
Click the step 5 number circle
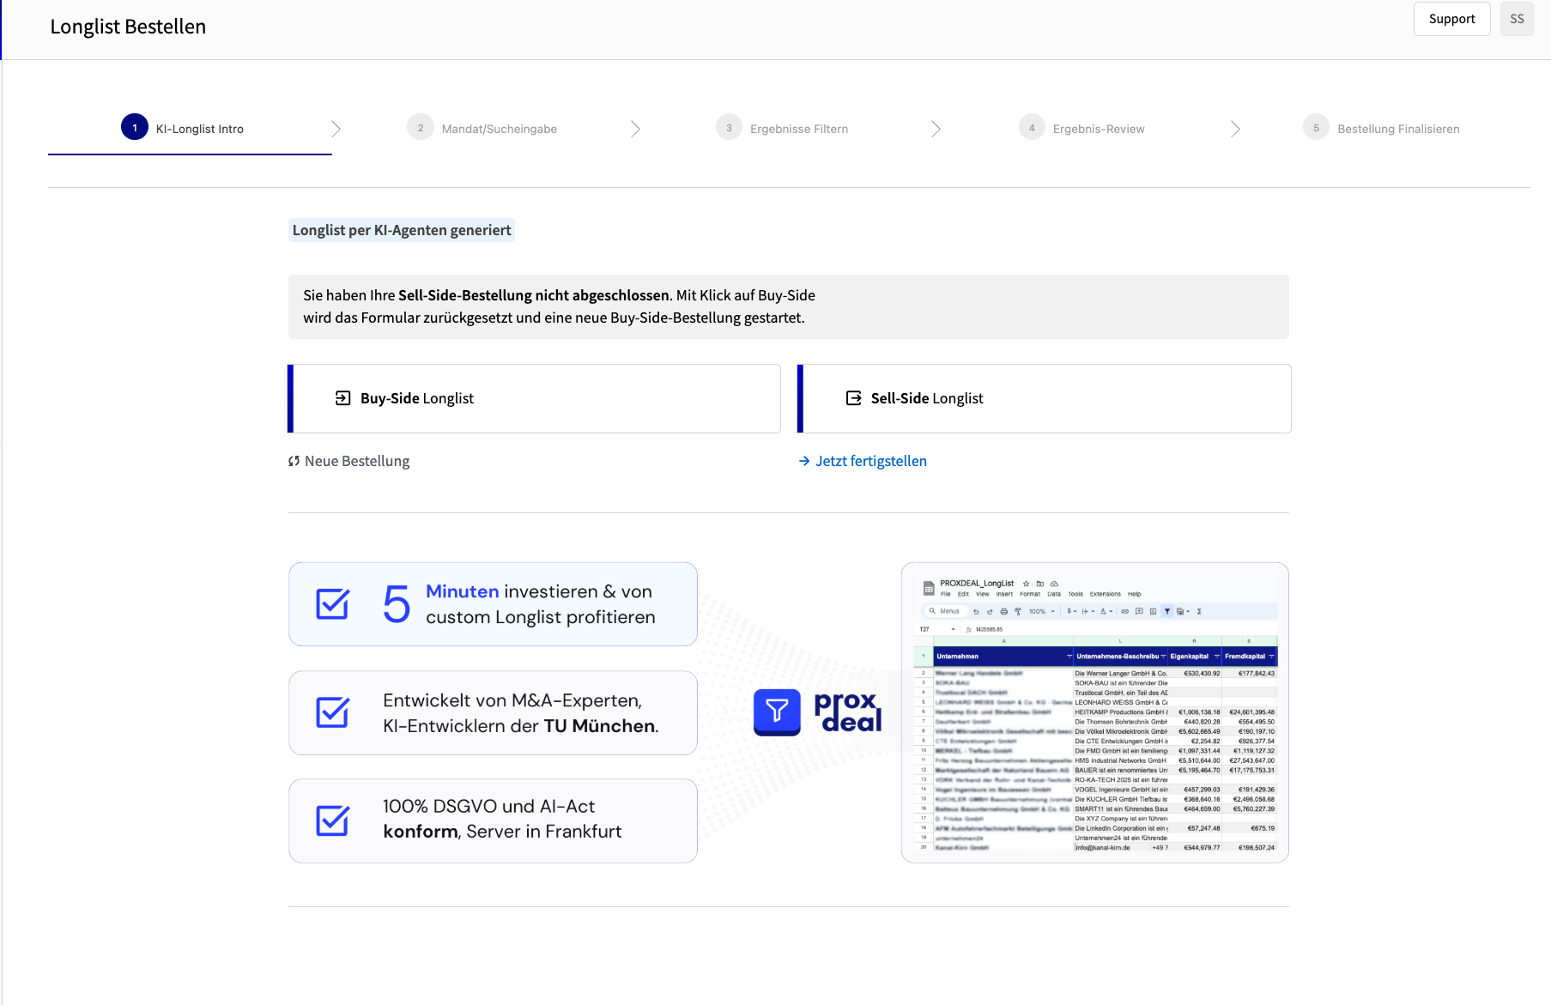[x=1315, y=128]
